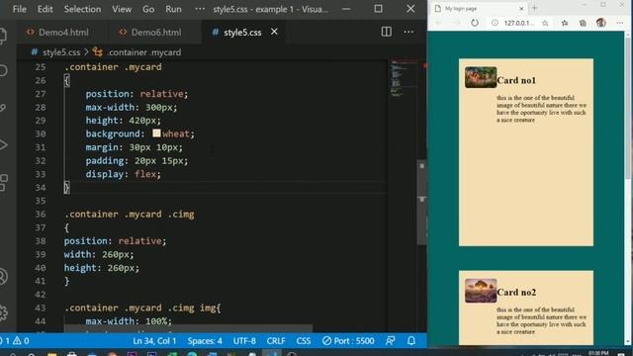Image resolution: width=633 pixels, height=356 pixels.
Task: Change end of line sequence CRLF
Action: point(276,340)
